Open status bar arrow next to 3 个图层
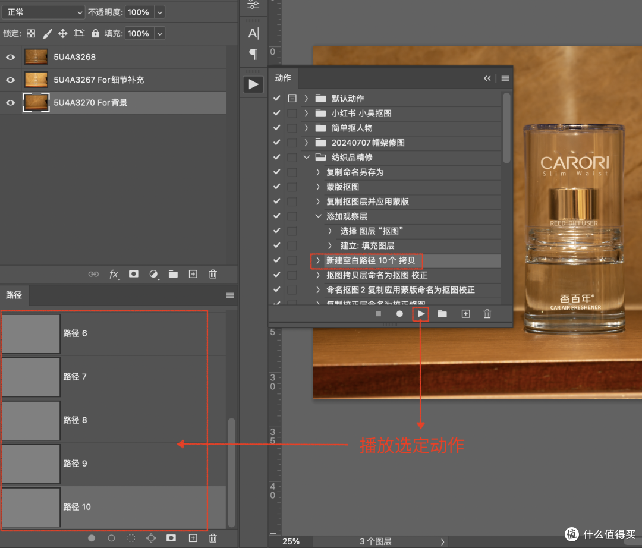Viewport: 642px width, 548px height. pyautogui.click(x=443, y=541)
